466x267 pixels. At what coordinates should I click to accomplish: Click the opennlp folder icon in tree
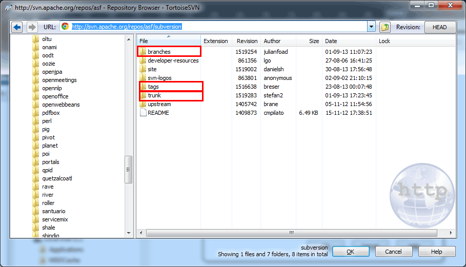(36, 88)
